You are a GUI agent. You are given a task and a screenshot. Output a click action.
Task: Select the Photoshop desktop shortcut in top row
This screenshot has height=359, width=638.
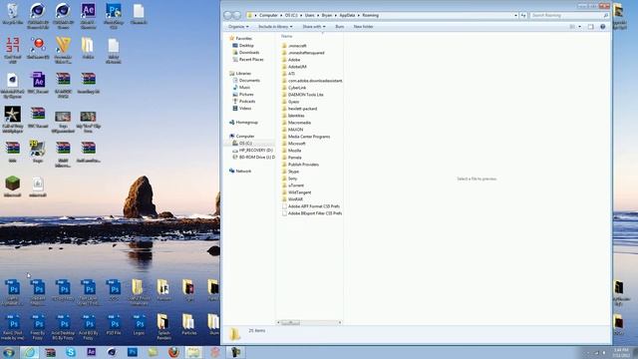(x=114, y=15)
